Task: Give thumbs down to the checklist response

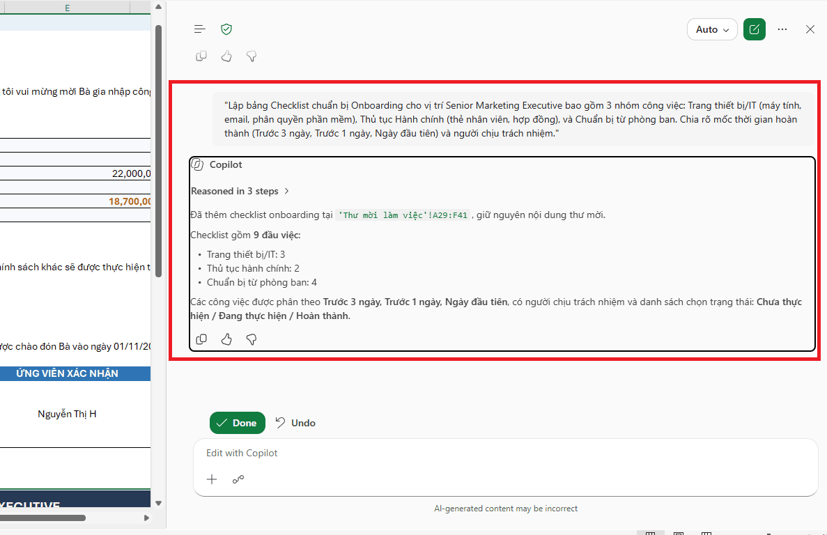Action: (252, 339)
